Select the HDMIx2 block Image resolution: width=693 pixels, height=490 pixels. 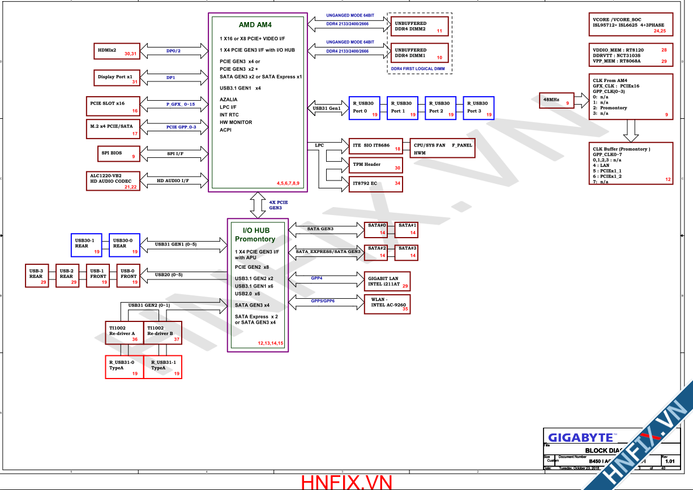tap(117, 51)
